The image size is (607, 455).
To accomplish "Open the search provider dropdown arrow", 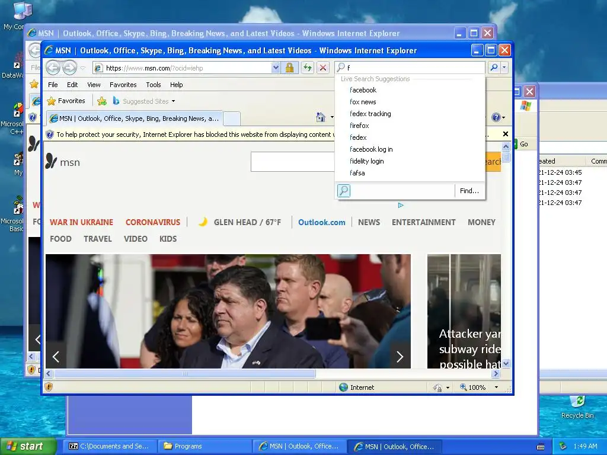I will (x=504, y=68).
